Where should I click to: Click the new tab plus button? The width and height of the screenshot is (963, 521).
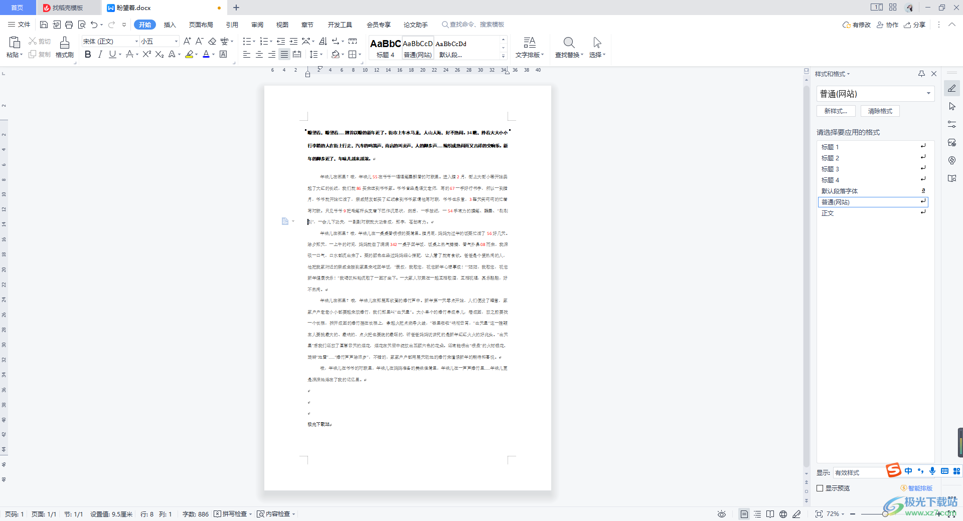[236, 8]
